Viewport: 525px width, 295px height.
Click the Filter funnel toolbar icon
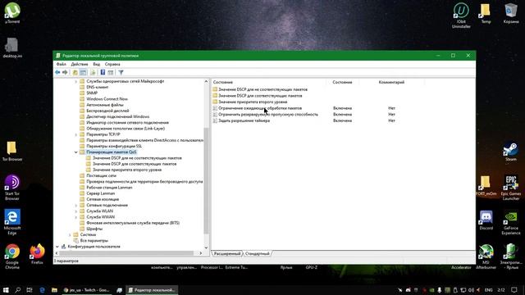(x=121, y=72)
